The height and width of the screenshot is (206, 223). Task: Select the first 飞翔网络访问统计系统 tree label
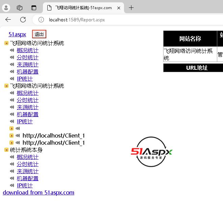coord(37,43)
